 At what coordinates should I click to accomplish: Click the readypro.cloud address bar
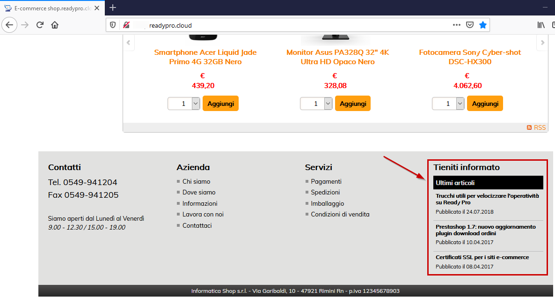point(297,25)
